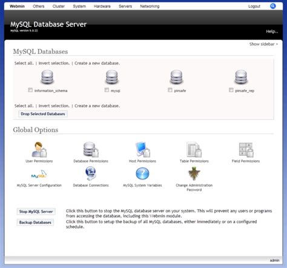Click Database Connections text label
The height and width of the screenshot is (268, 287).
point(91,186)
